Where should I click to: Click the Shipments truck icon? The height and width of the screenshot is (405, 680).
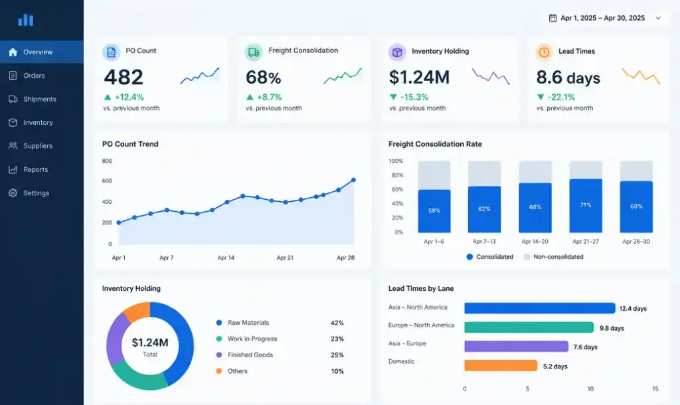(13, 99)
